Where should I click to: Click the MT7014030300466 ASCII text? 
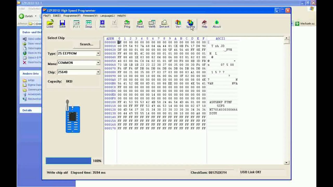223,110
